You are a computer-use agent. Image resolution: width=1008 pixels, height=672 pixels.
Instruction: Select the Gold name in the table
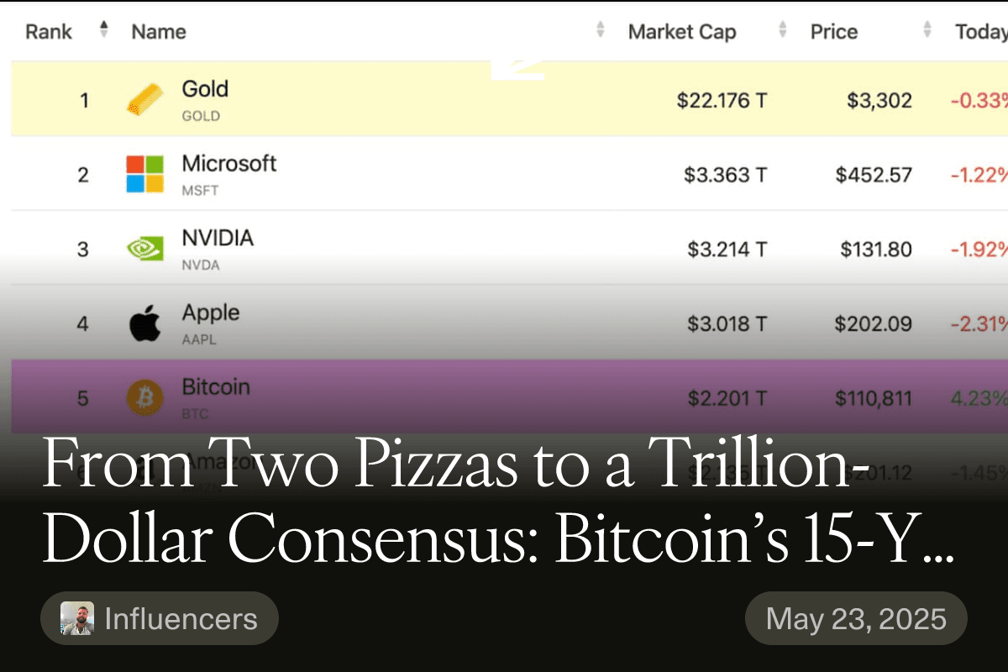(x=205, y=89)
